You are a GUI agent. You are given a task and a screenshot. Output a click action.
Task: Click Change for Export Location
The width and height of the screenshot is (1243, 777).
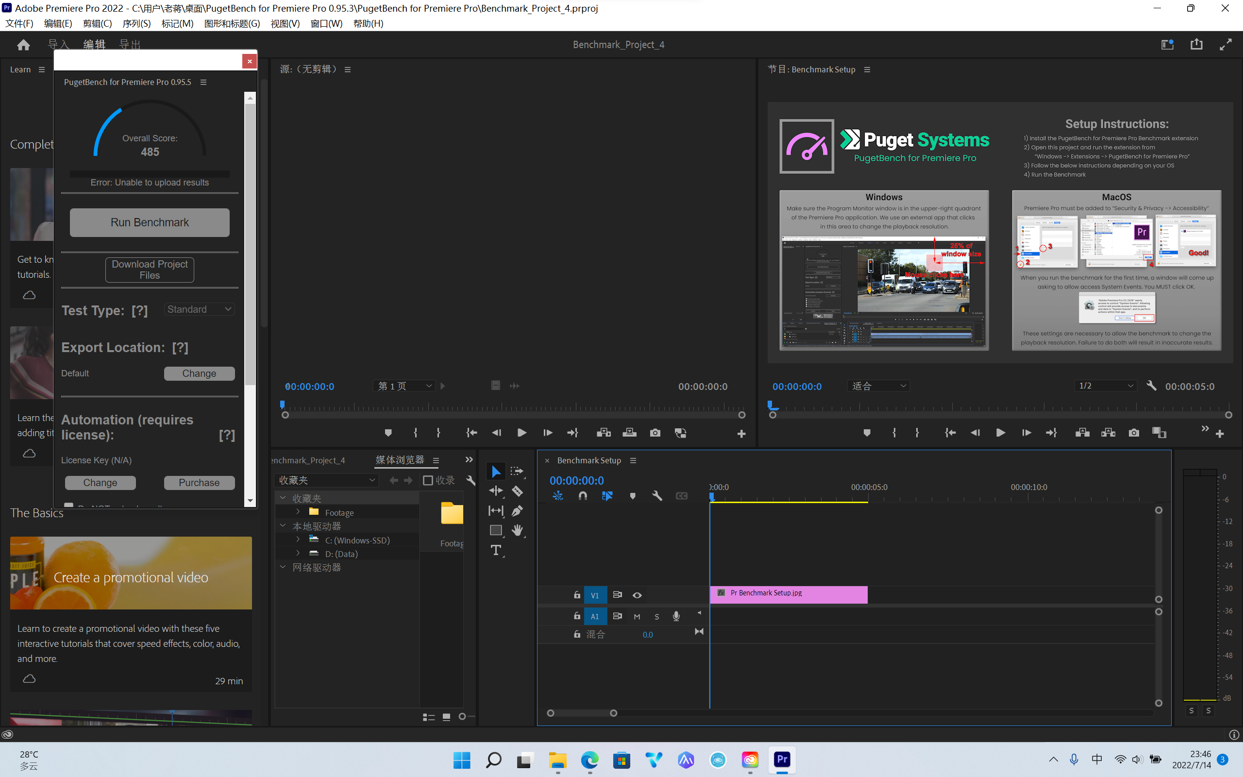click(x=199, y=373)
